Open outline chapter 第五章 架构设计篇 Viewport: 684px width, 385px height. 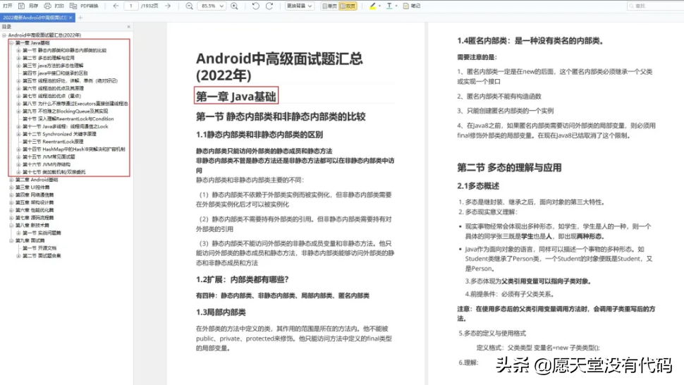[x=35, y=202]
